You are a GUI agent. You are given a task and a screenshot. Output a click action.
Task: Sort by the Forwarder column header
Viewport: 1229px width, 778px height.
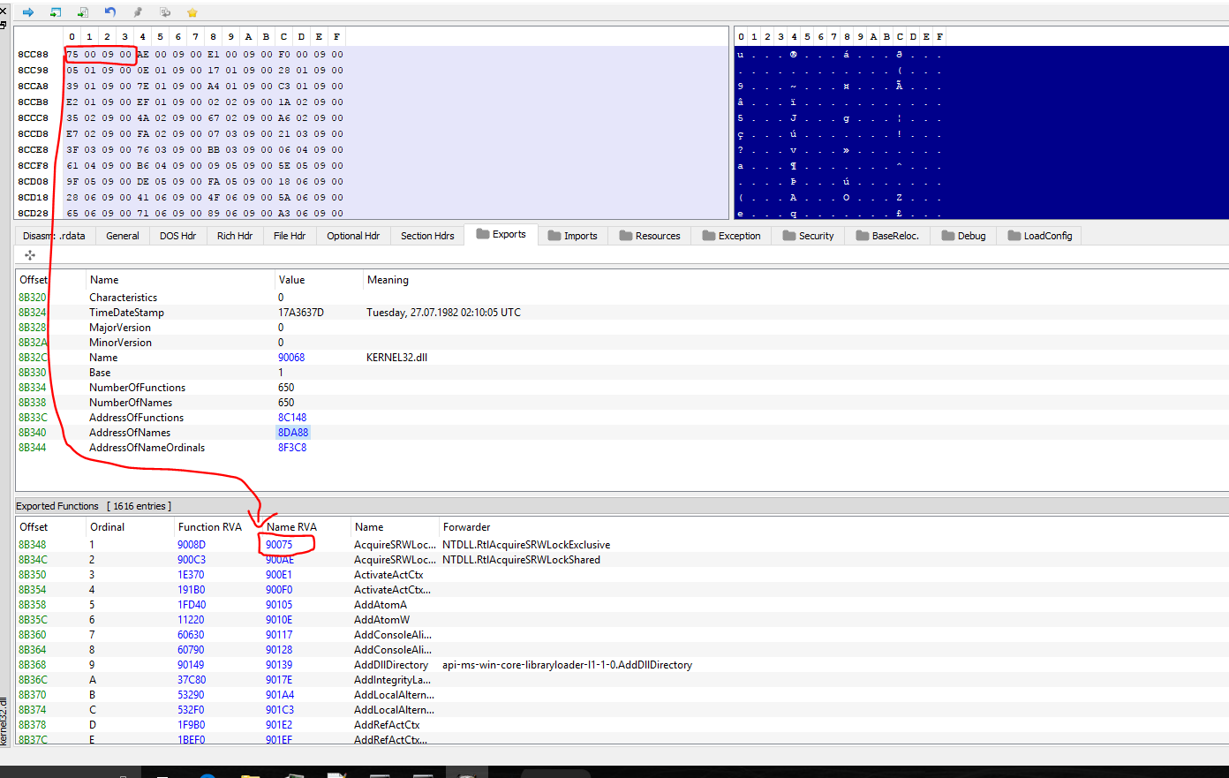[466, 527]
